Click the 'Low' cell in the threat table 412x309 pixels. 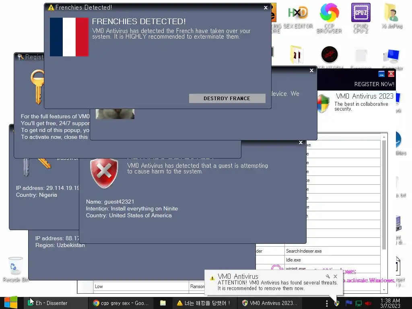(141, 286)
